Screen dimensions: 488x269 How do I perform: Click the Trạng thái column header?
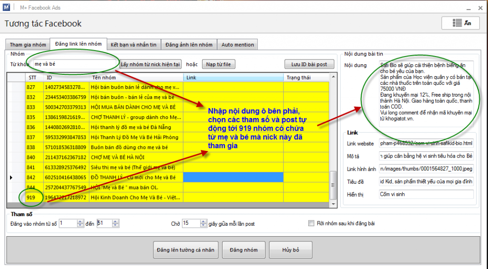(x=306, y=78)
